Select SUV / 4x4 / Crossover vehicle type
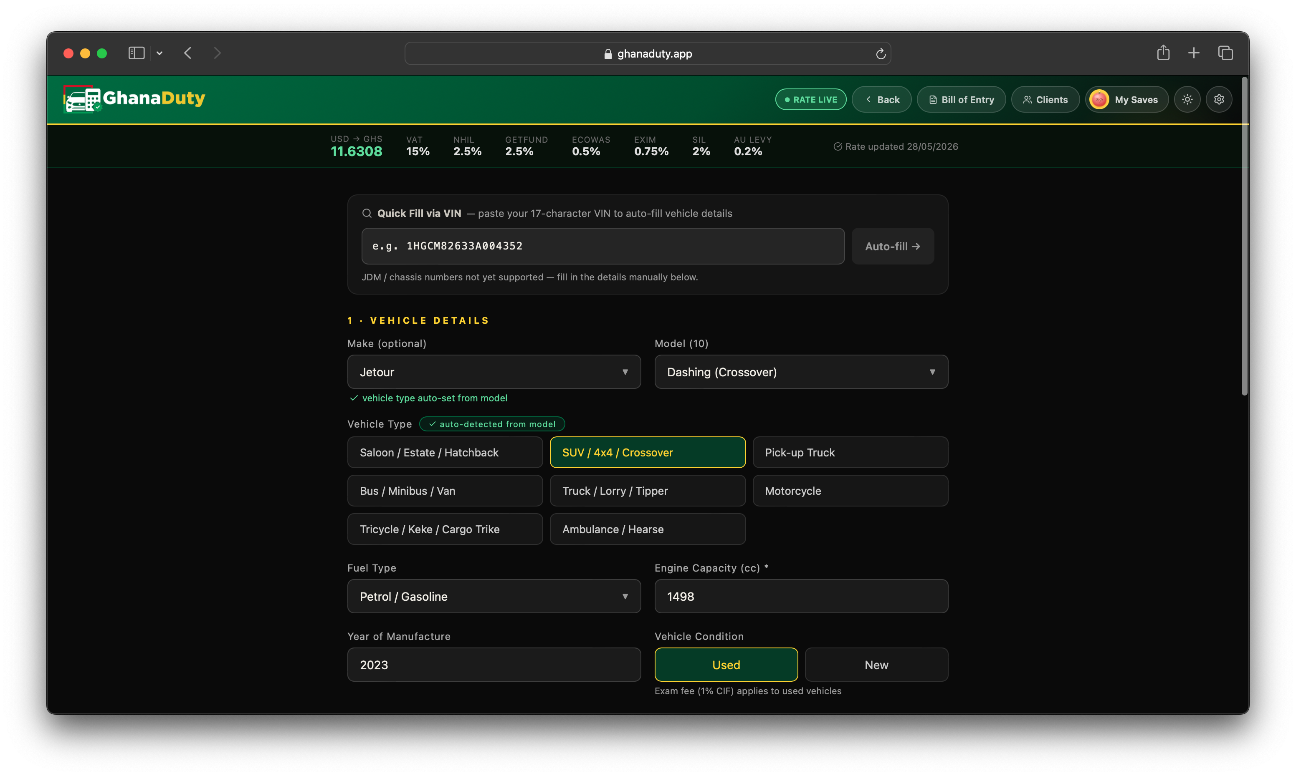The image size is (1296, 776). (x=648, y=452)
